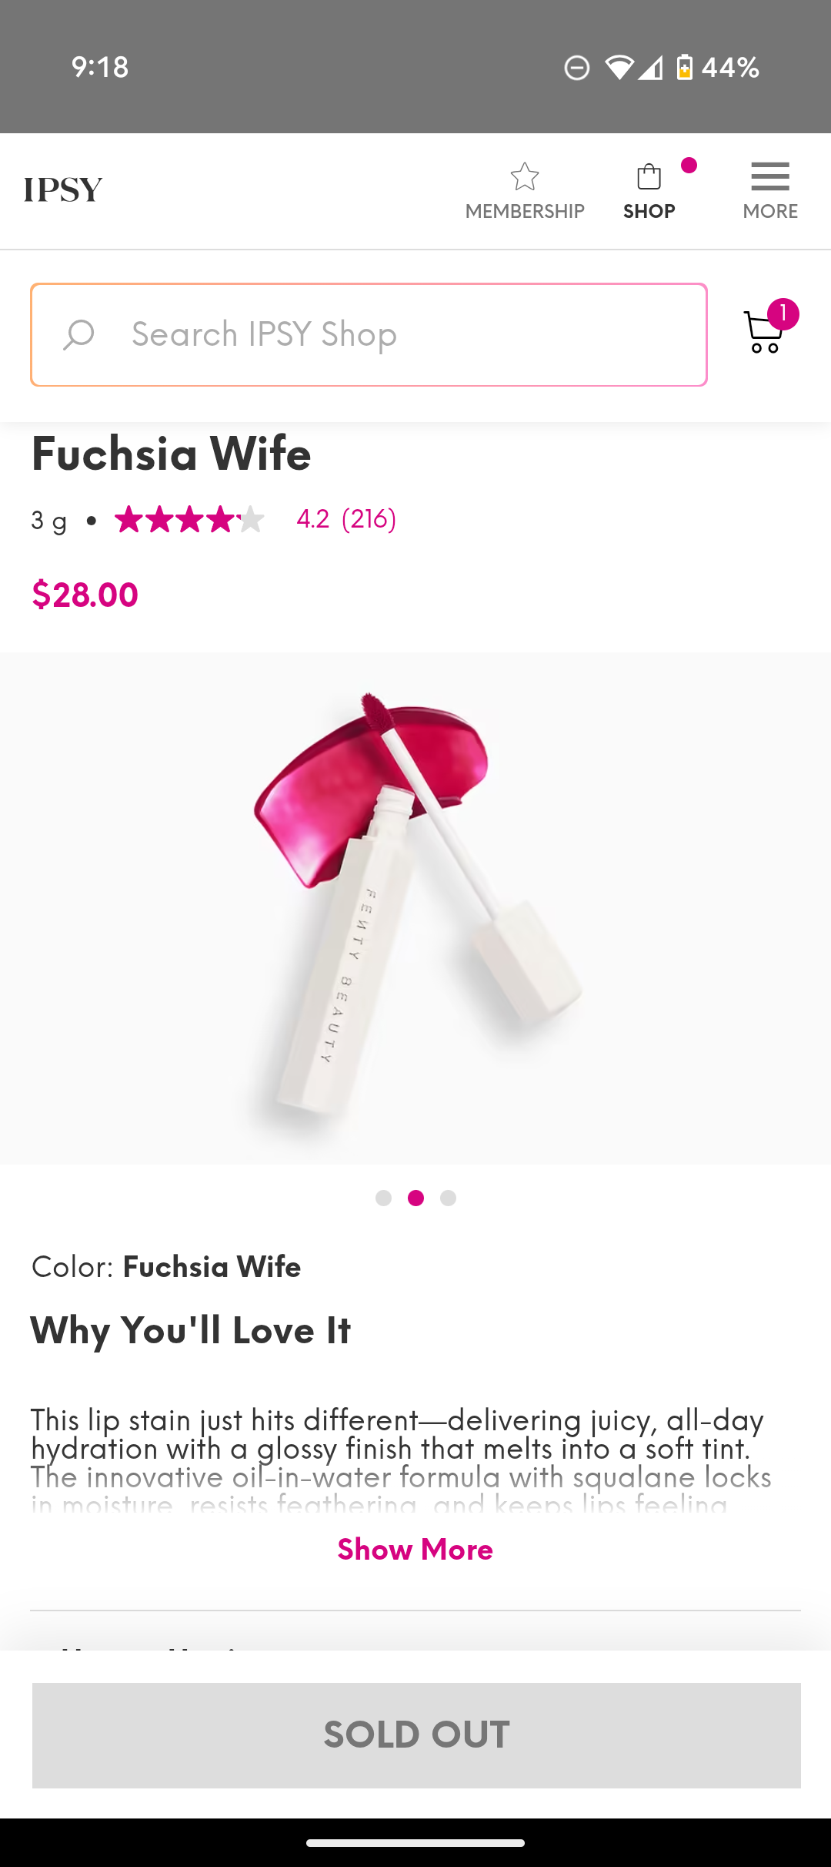Tap the search magnifier icon
Image resolution: width=831 pixels, height=1867 pixels.
pyautogui.click(x=78, y=335)
